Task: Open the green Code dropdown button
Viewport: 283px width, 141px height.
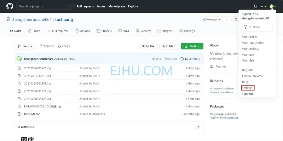Action: (192, 46)
